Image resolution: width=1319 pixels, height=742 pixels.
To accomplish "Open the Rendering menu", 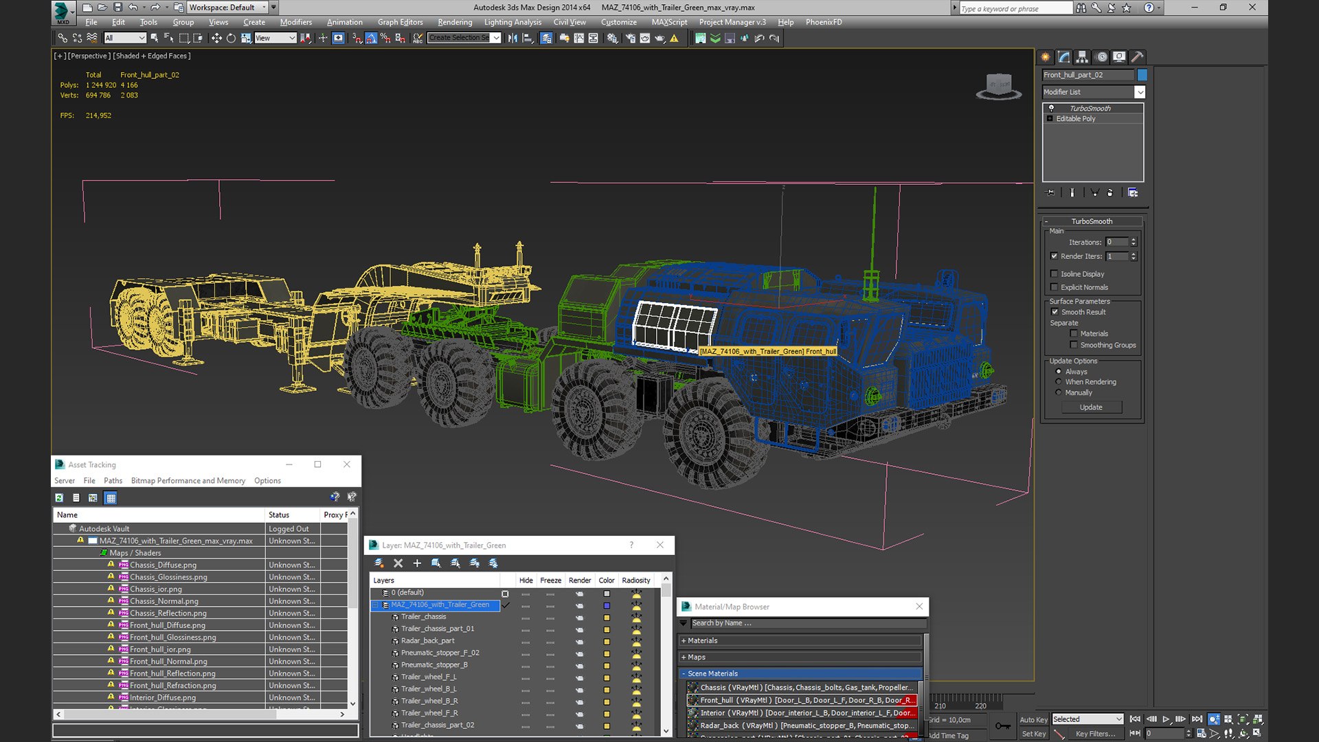I will [x=454, y=22].
